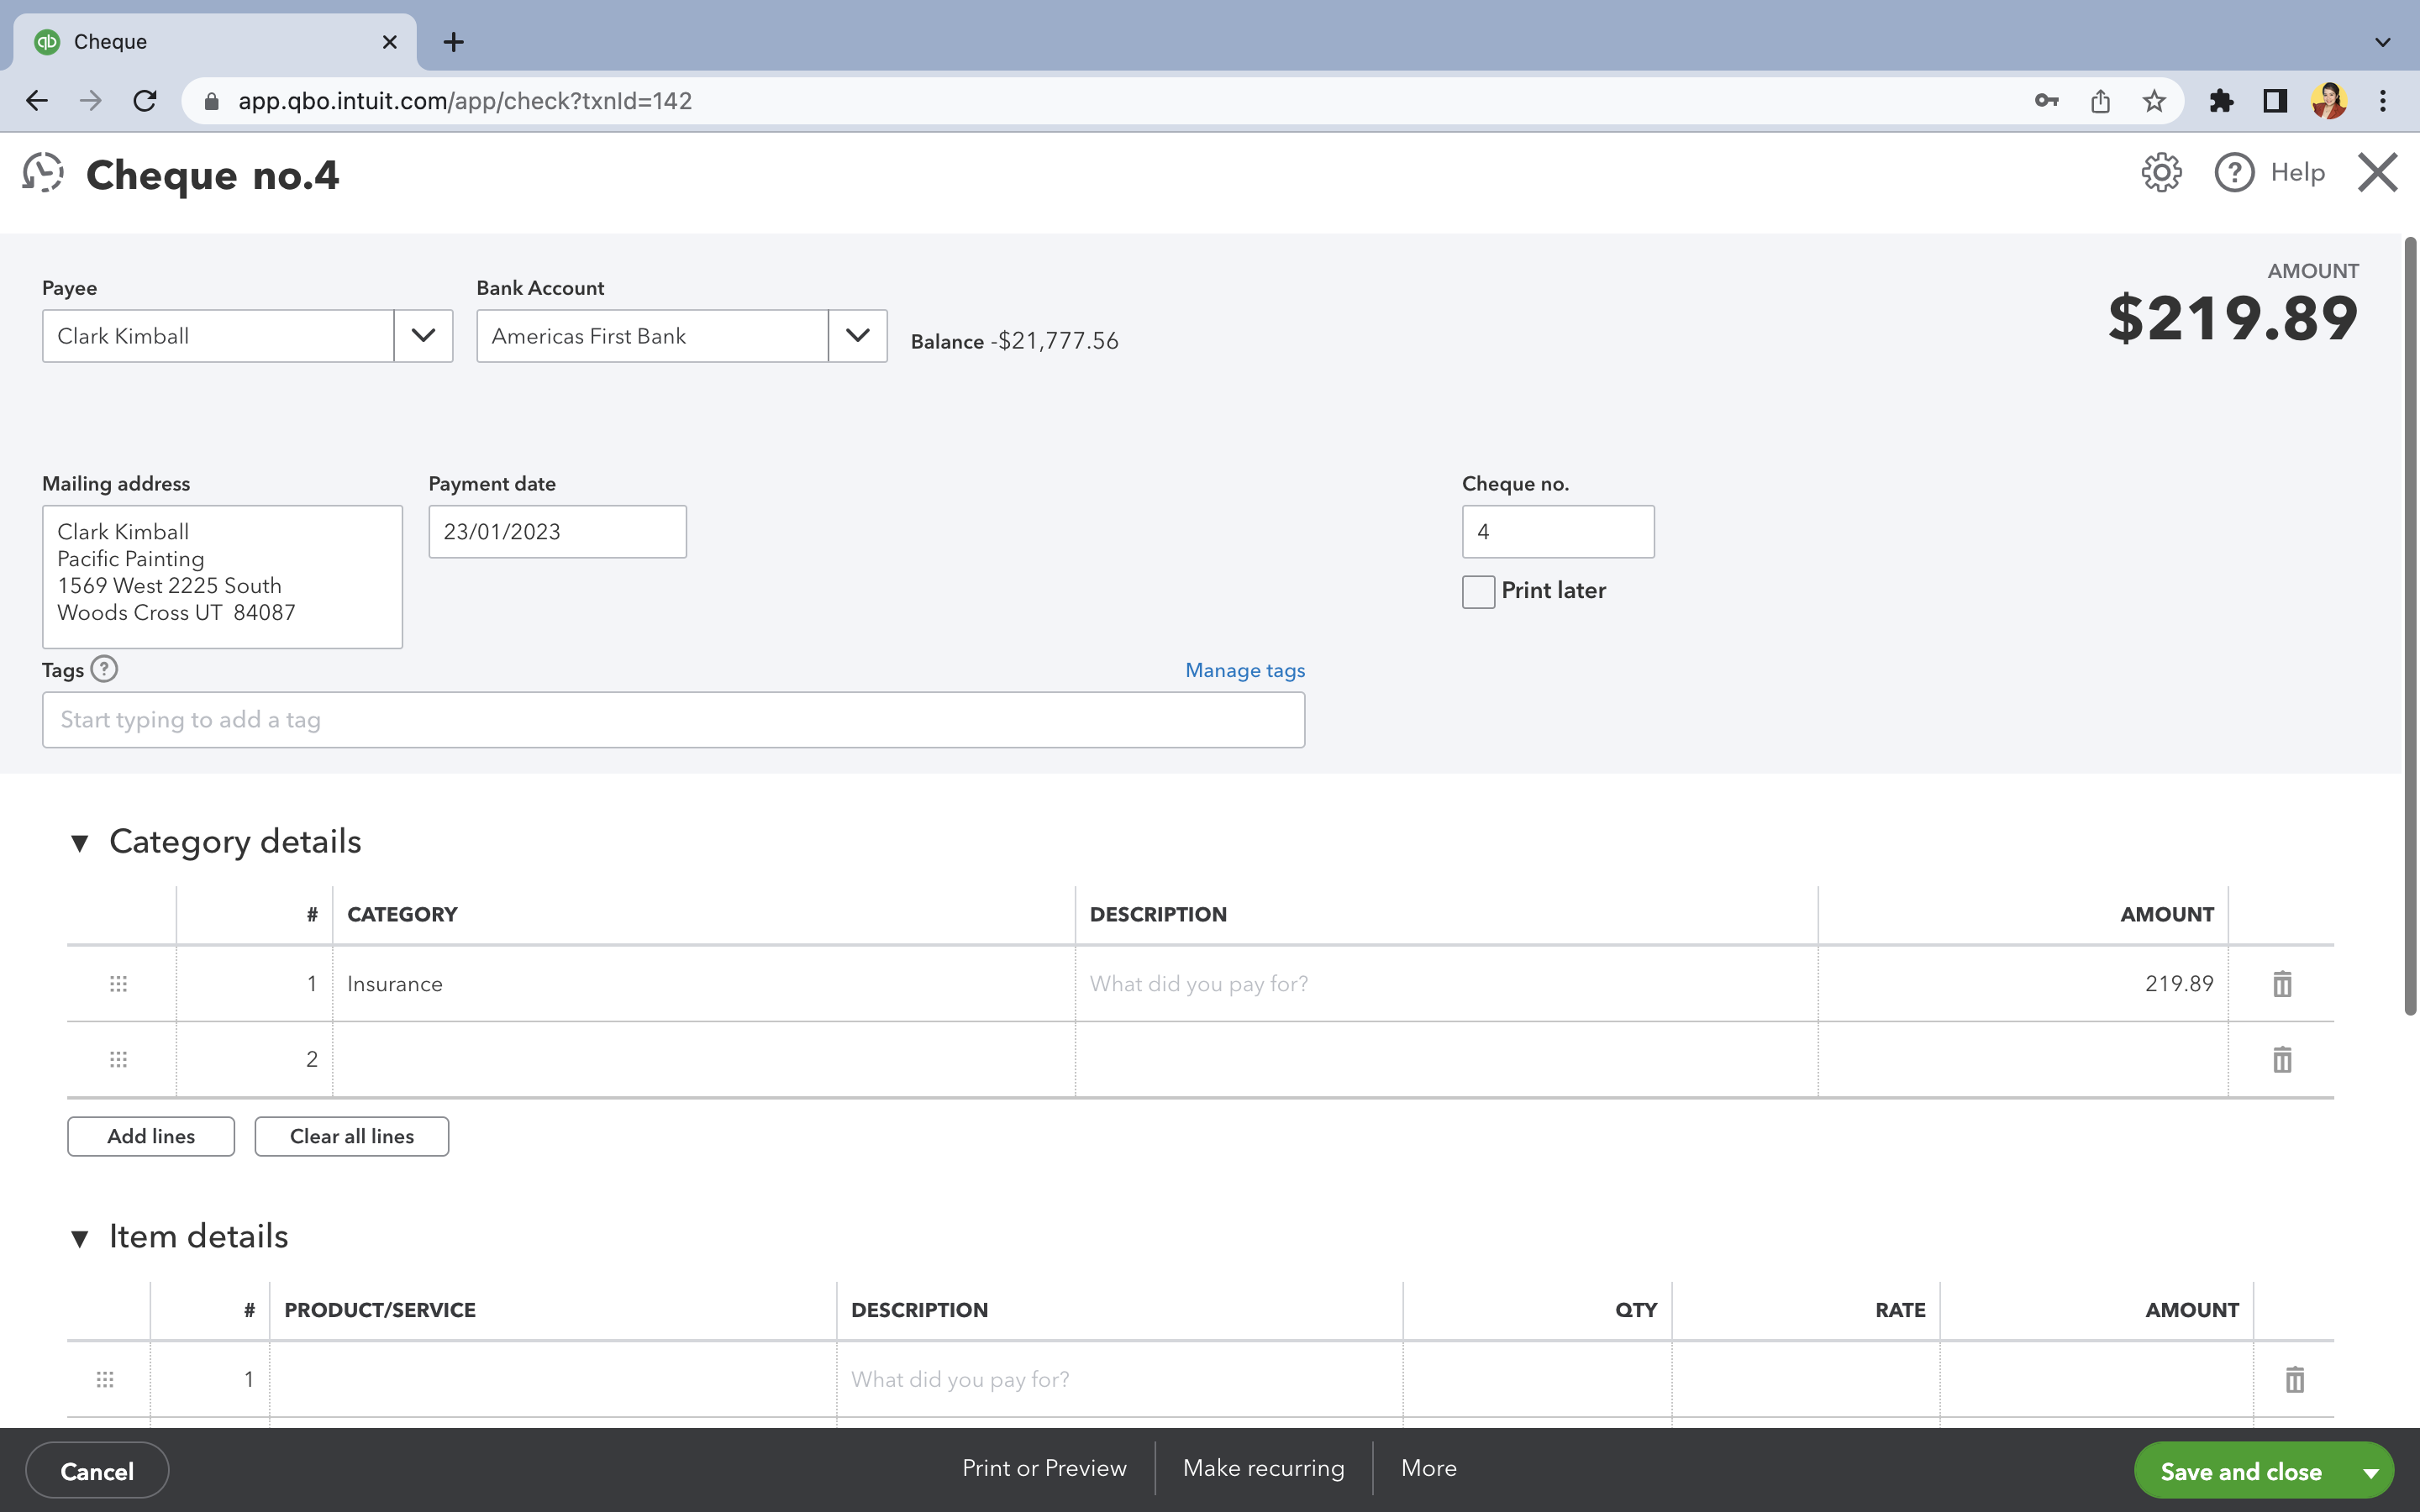This screenshot has height=1512, width=2420.
Task: Click the Manage tags link
Action: (1244, 671)
